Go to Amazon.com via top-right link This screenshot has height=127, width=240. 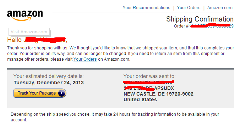[220, 8]
